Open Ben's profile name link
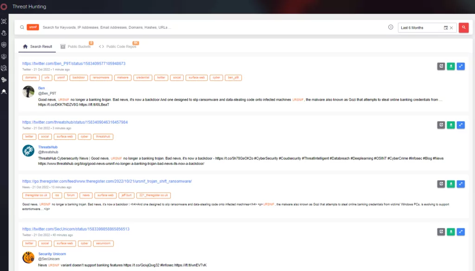This screenshot has width=475, height=271. 41,88
